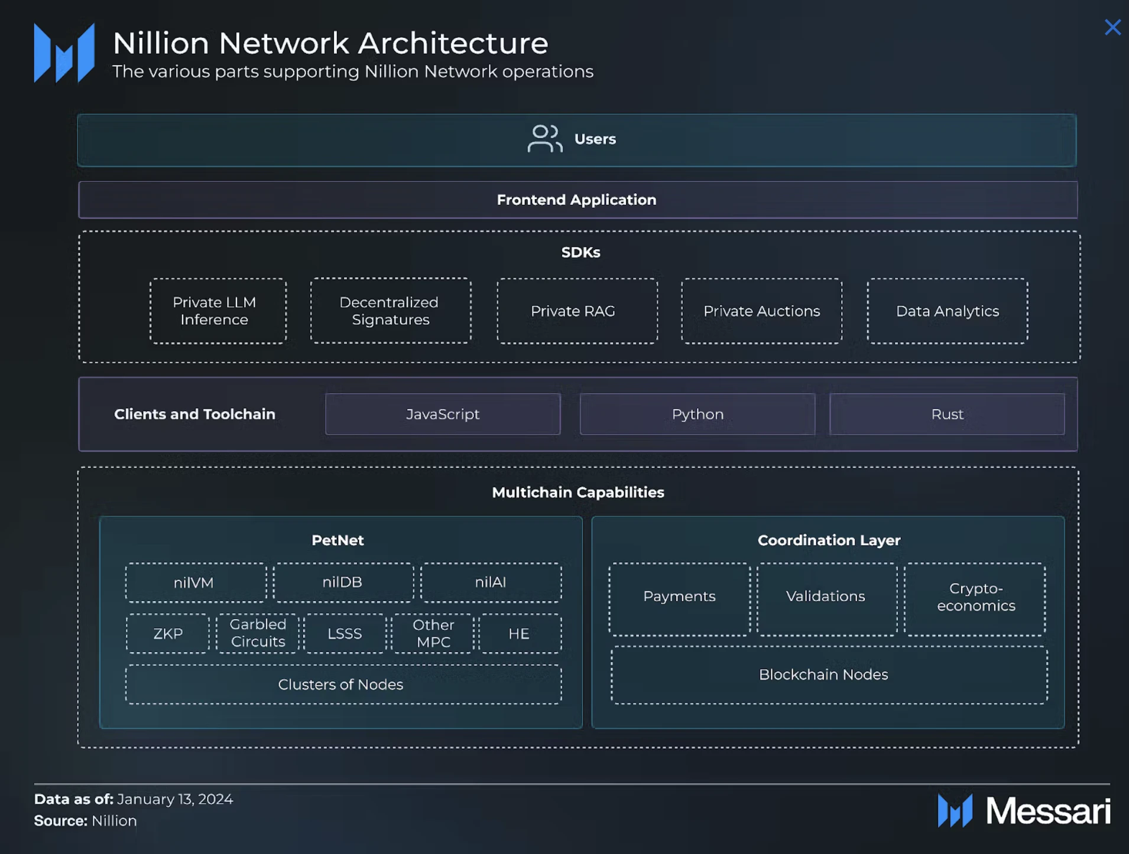Select the Clusters of Nodes box
The height and width of the screenshot is (854, 1129).
click(343, 684)
